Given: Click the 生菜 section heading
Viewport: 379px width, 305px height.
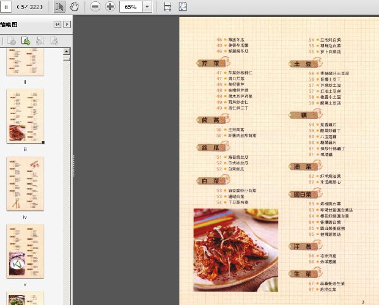Looking at the screenshot, I should (x=303, y=274).
